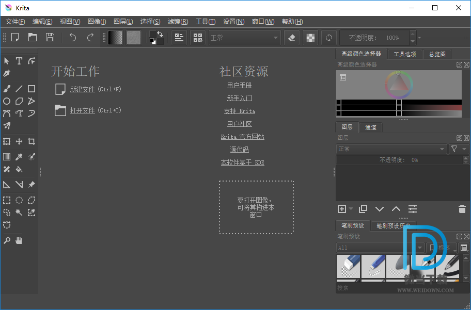Toggle preserve alpha checkerboard button
The height and width of the screenshot is (310, 471).
coord(310,38)
